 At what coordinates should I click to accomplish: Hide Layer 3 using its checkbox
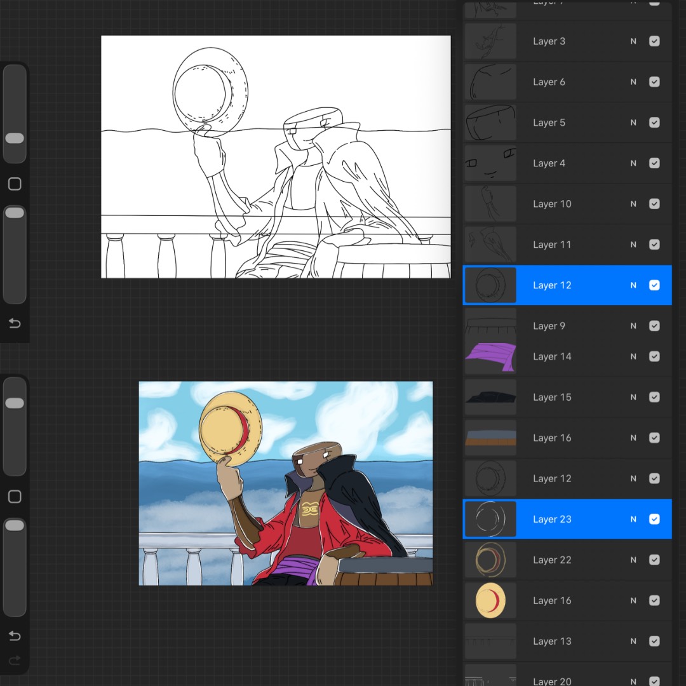[x=654, y=41]
